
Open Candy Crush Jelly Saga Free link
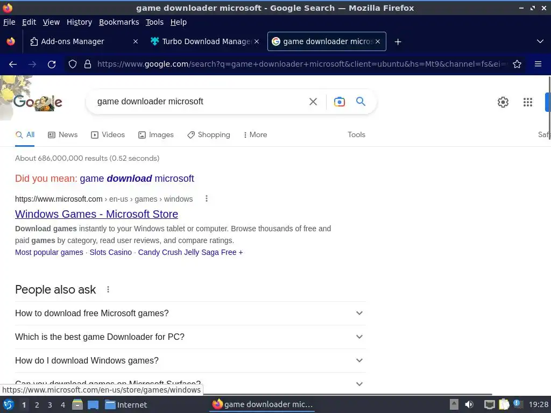tap(190, 252)
